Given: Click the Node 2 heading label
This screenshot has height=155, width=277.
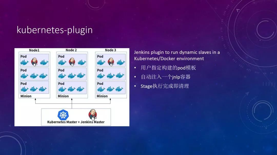Looking at the screenshot, I should 71,50.
